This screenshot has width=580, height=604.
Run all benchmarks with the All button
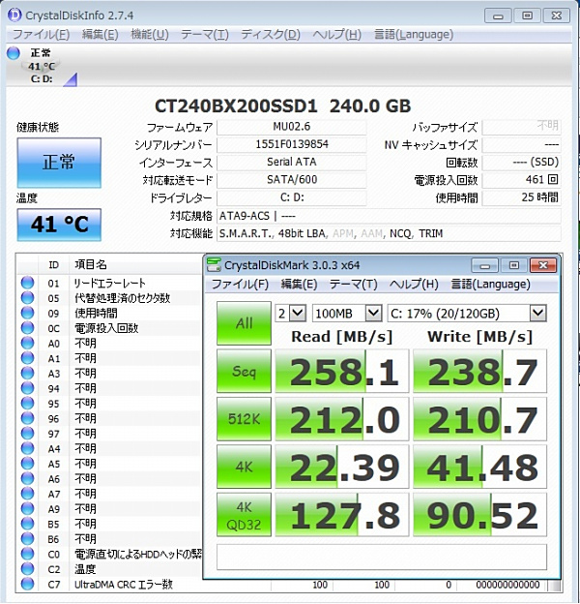[x=244, y=323]
